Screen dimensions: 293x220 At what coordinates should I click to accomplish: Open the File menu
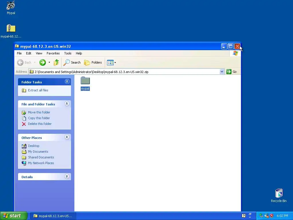pyautogui.click(x=19, y=53)
